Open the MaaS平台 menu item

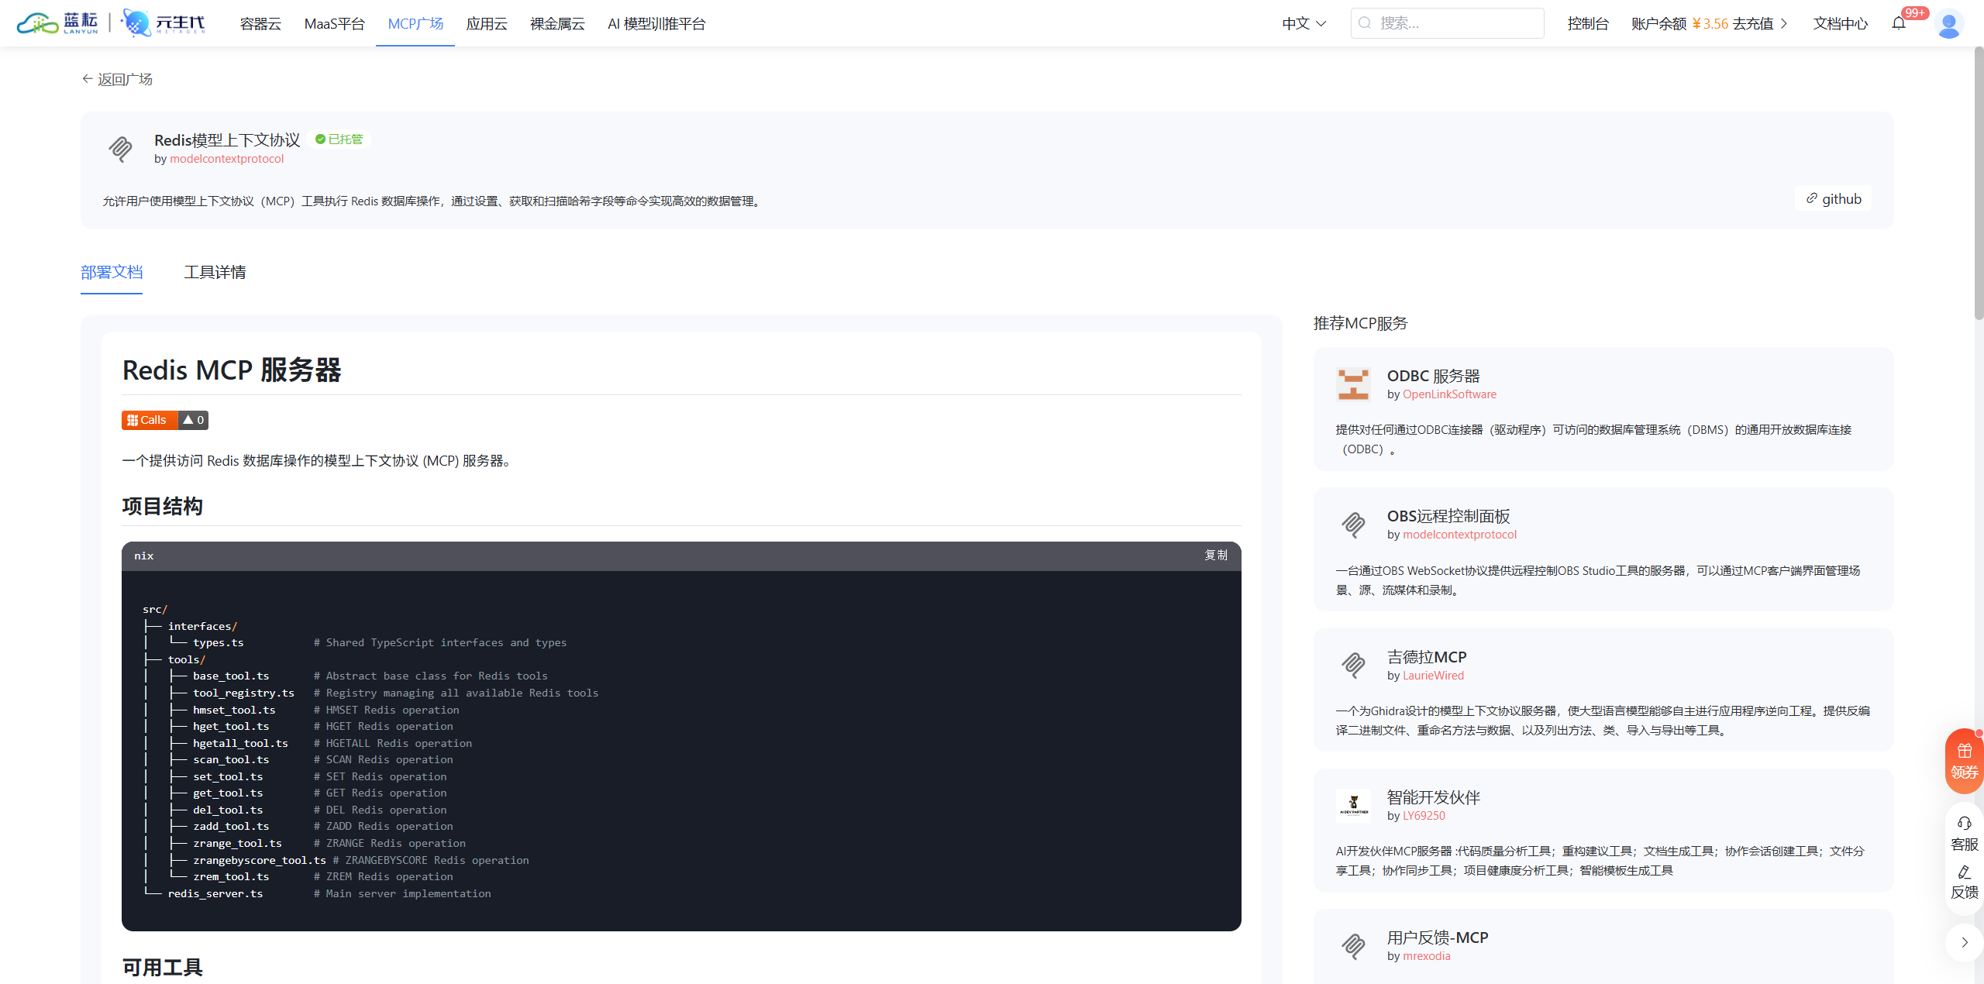click(x=334, y=23)
